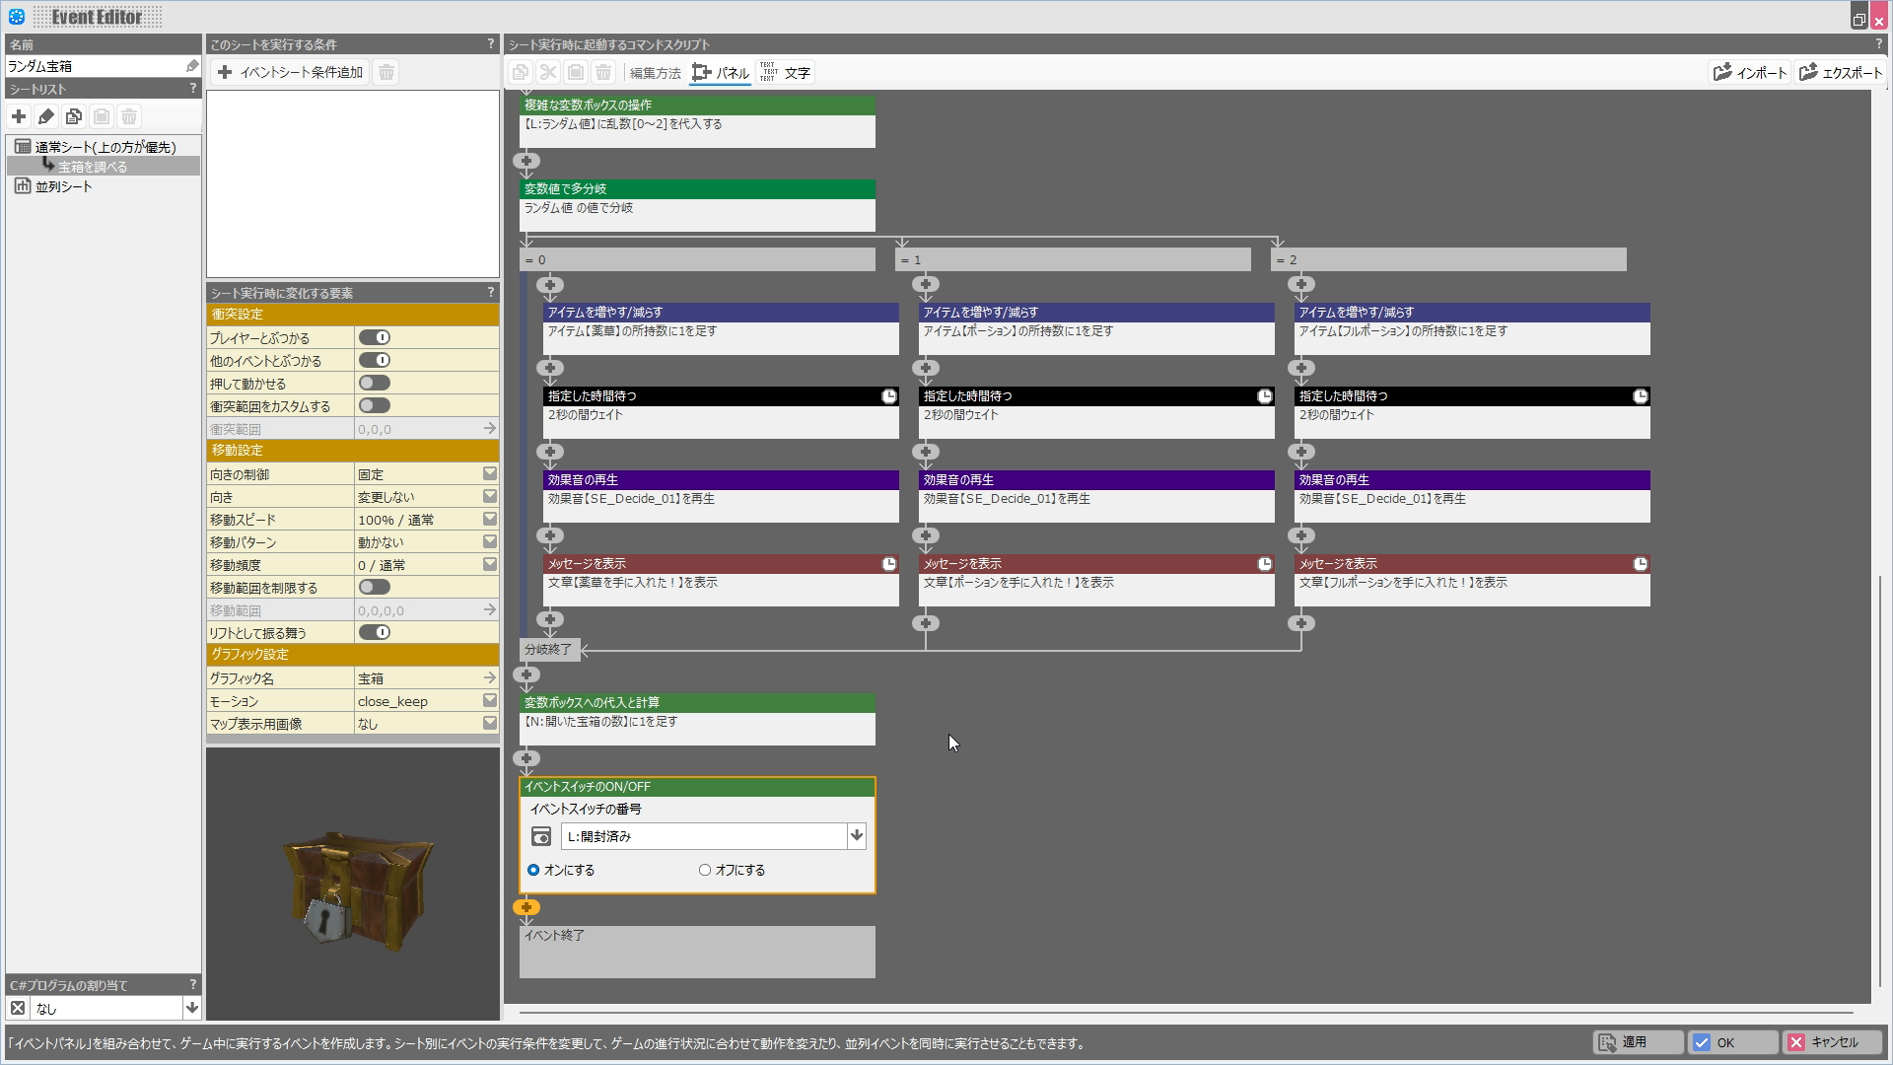Open 向きの制御 dropdown showing 固定
Viewport: 1893px width, 1065px height.
pos(489,474)
